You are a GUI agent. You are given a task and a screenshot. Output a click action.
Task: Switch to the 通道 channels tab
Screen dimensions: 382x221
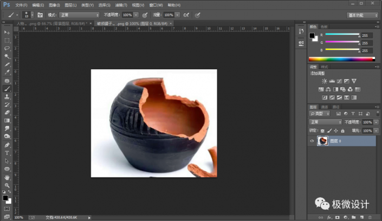point(324,107)
